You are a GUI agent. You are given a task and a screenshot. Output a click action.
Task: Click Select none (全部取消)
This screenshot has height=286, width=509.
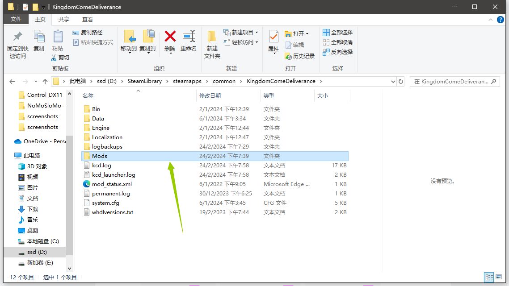337,42
